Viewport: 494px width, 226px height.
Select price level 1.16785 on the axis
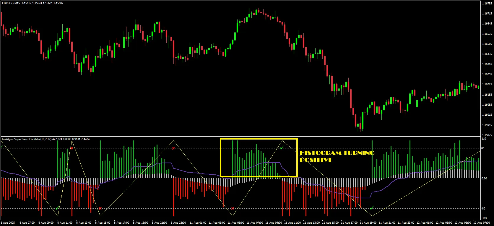[487, 4]
